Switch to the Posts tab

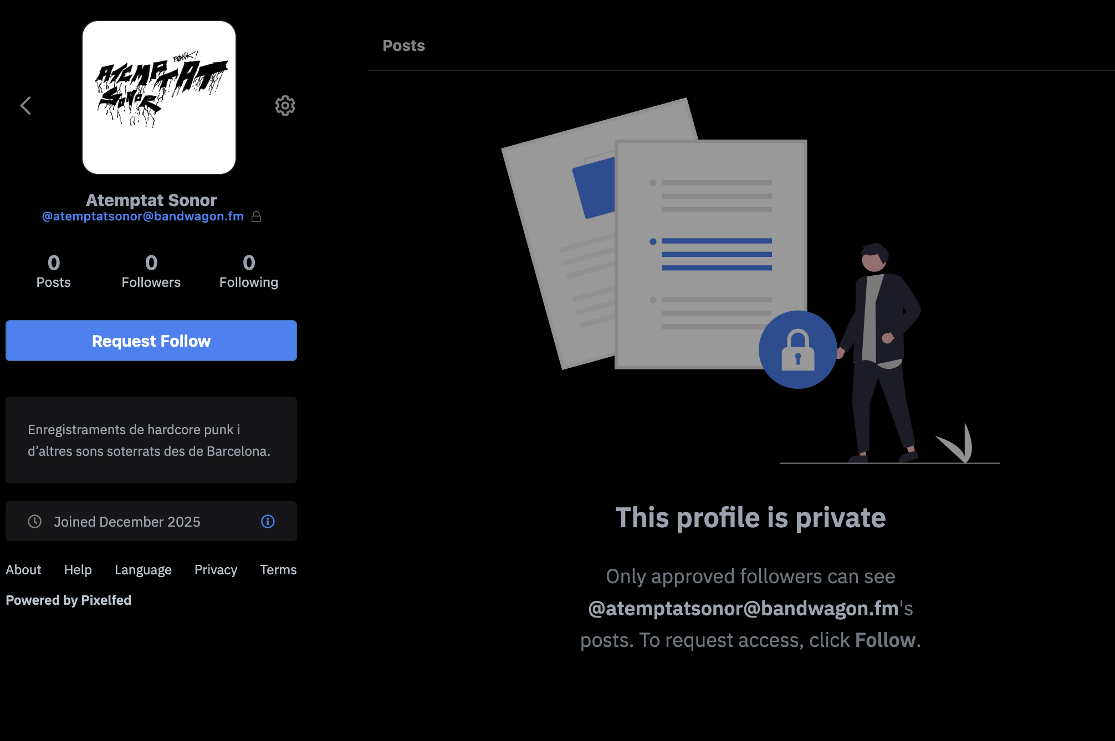tap(403, 45)
